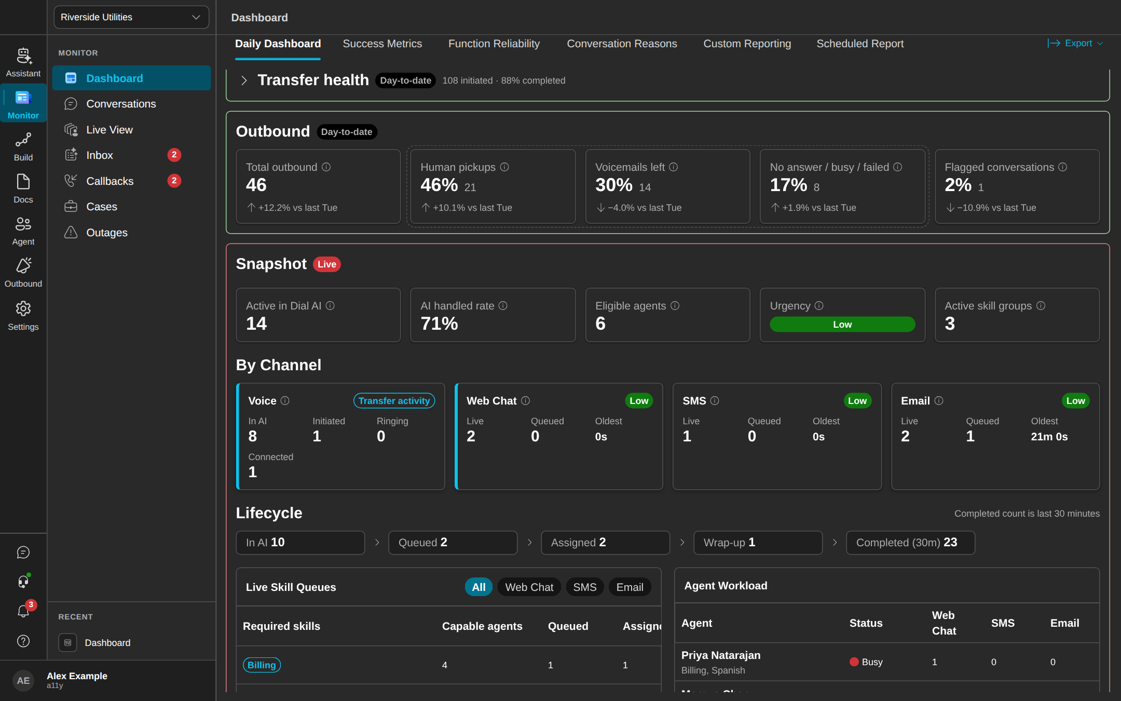Click info icon beside Flagged conversations
1121x701 pixels.
point(1062,167)
